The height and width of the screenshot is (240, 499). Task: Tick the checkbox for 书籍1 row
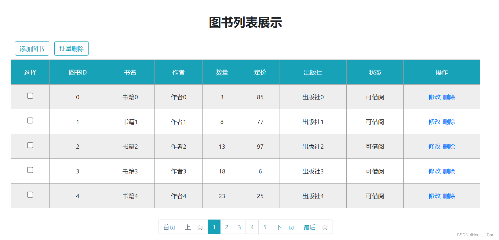coord(30,121)
